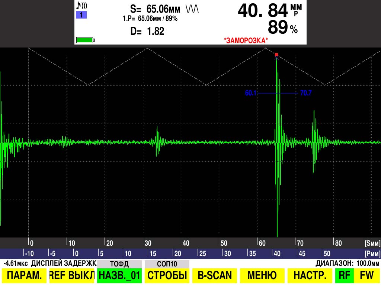Select the СОП10 tab label
Image resolution: width=381 pixels, height=285 pixels.
pyautogui.click(x=167, y=264)
